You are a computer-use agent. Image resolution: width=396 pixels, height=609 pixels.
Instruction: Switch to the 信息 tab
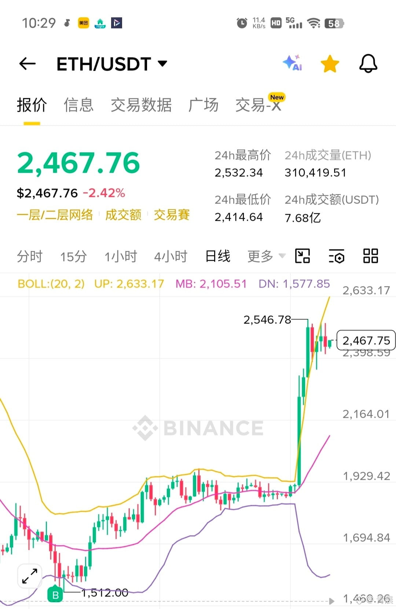(x=78, y=105)
